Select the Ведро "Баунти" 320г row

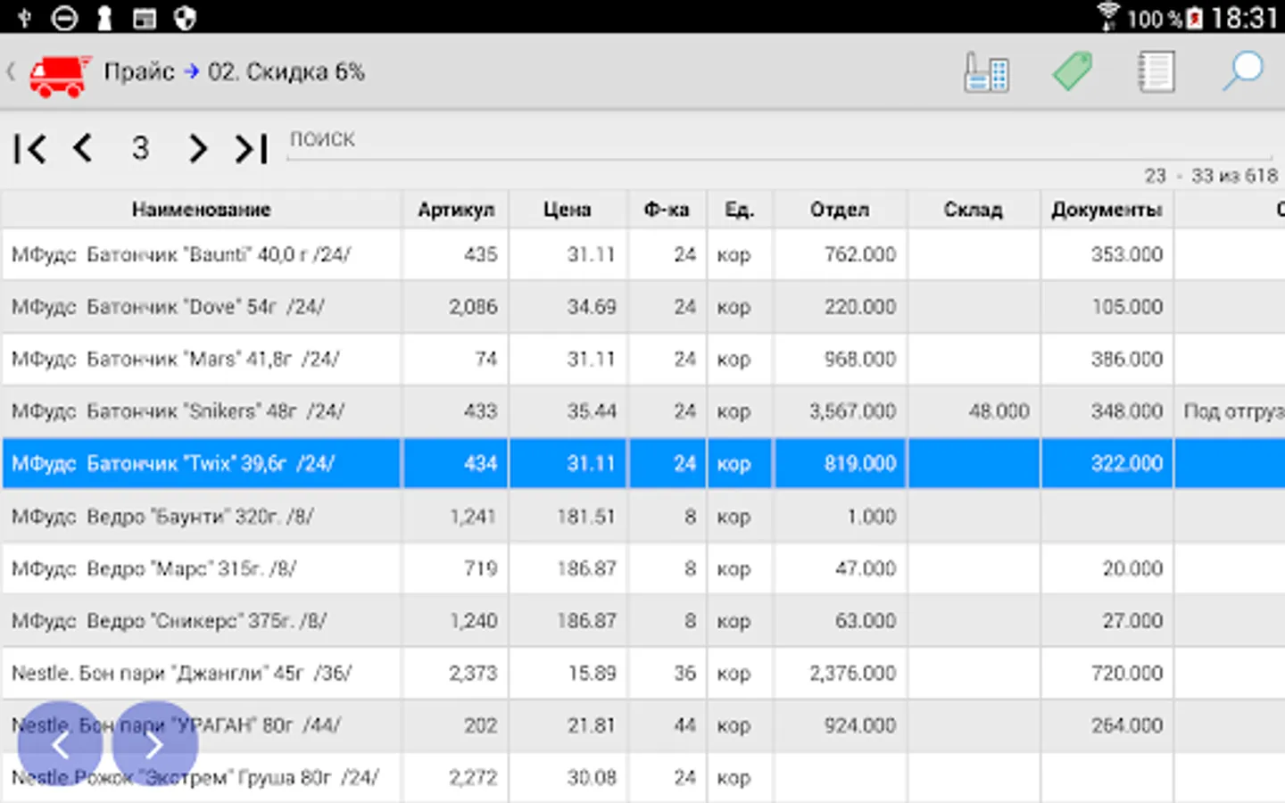point(642,516)
